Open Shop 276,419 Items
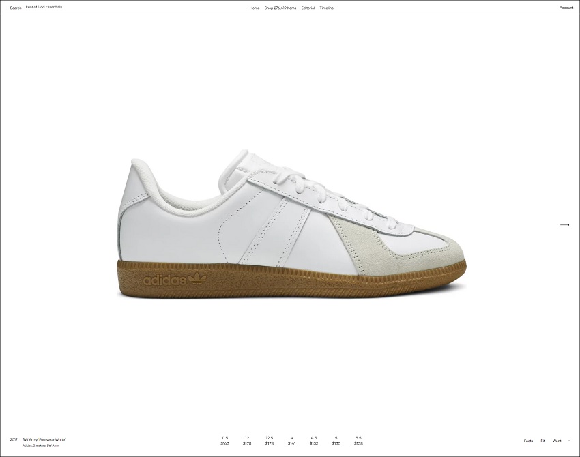The image size is (580, 457). (280, 8)
